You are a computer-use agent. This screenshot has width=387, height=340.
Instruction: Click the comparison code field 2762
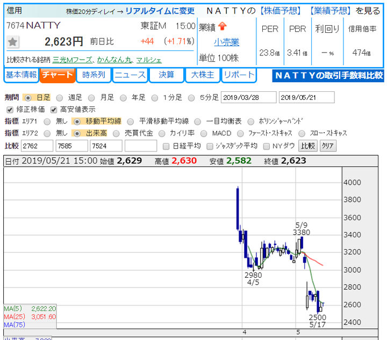coord(37,146)
